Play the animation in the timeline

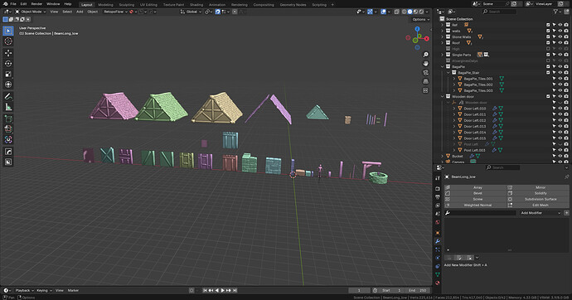pyautogui.click(x=223, y=291)
